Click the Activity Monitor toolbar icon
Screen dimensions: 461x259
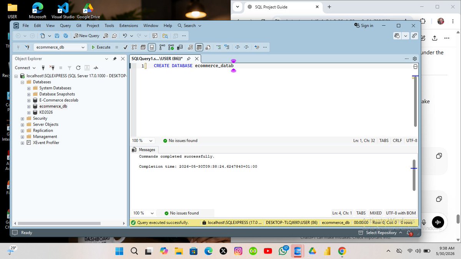(x=155, y=36)
